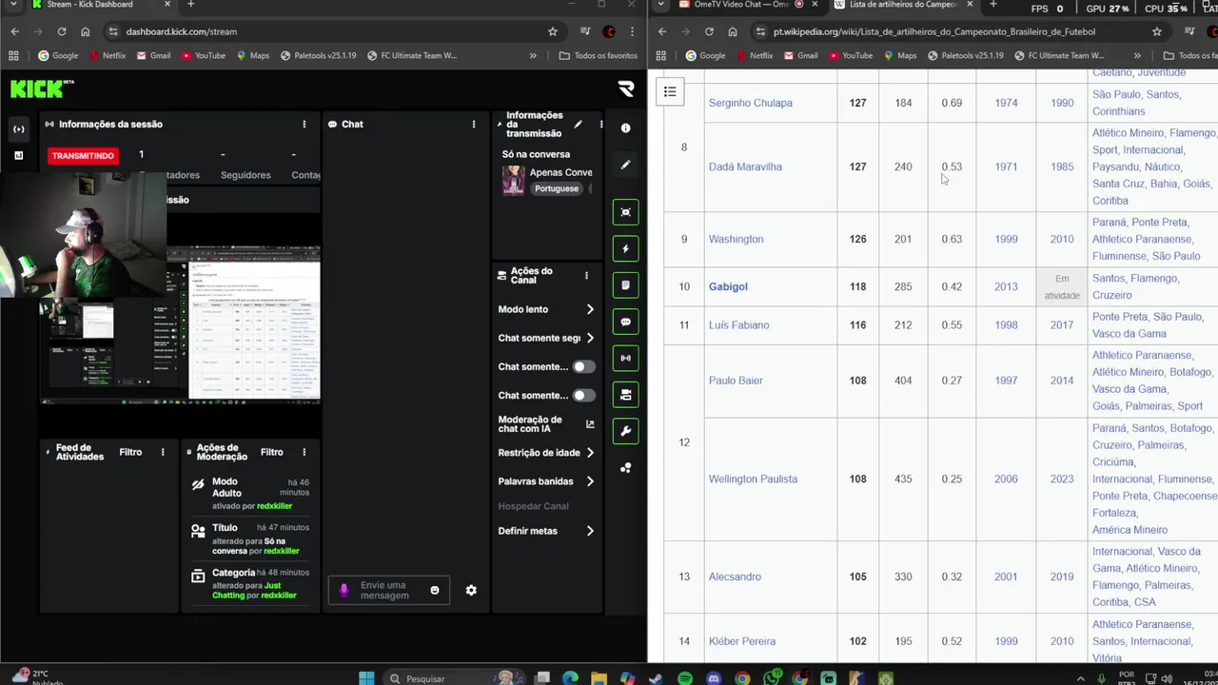Open Gmail bookmark in Wikipedia browser window
This screenshot has height=685, width=1218.
point(800,55)
